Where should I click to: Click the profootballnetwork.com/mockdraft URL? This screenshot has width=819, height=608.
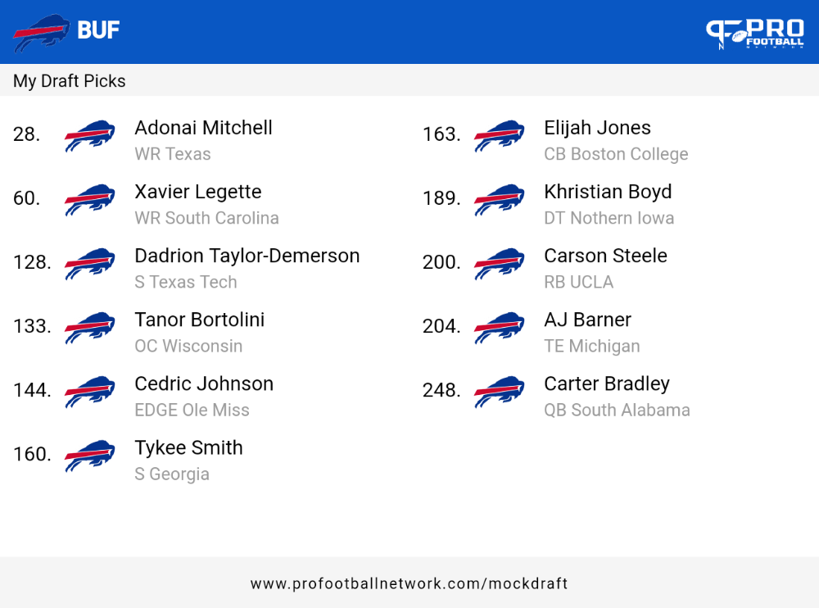(409, 583)
